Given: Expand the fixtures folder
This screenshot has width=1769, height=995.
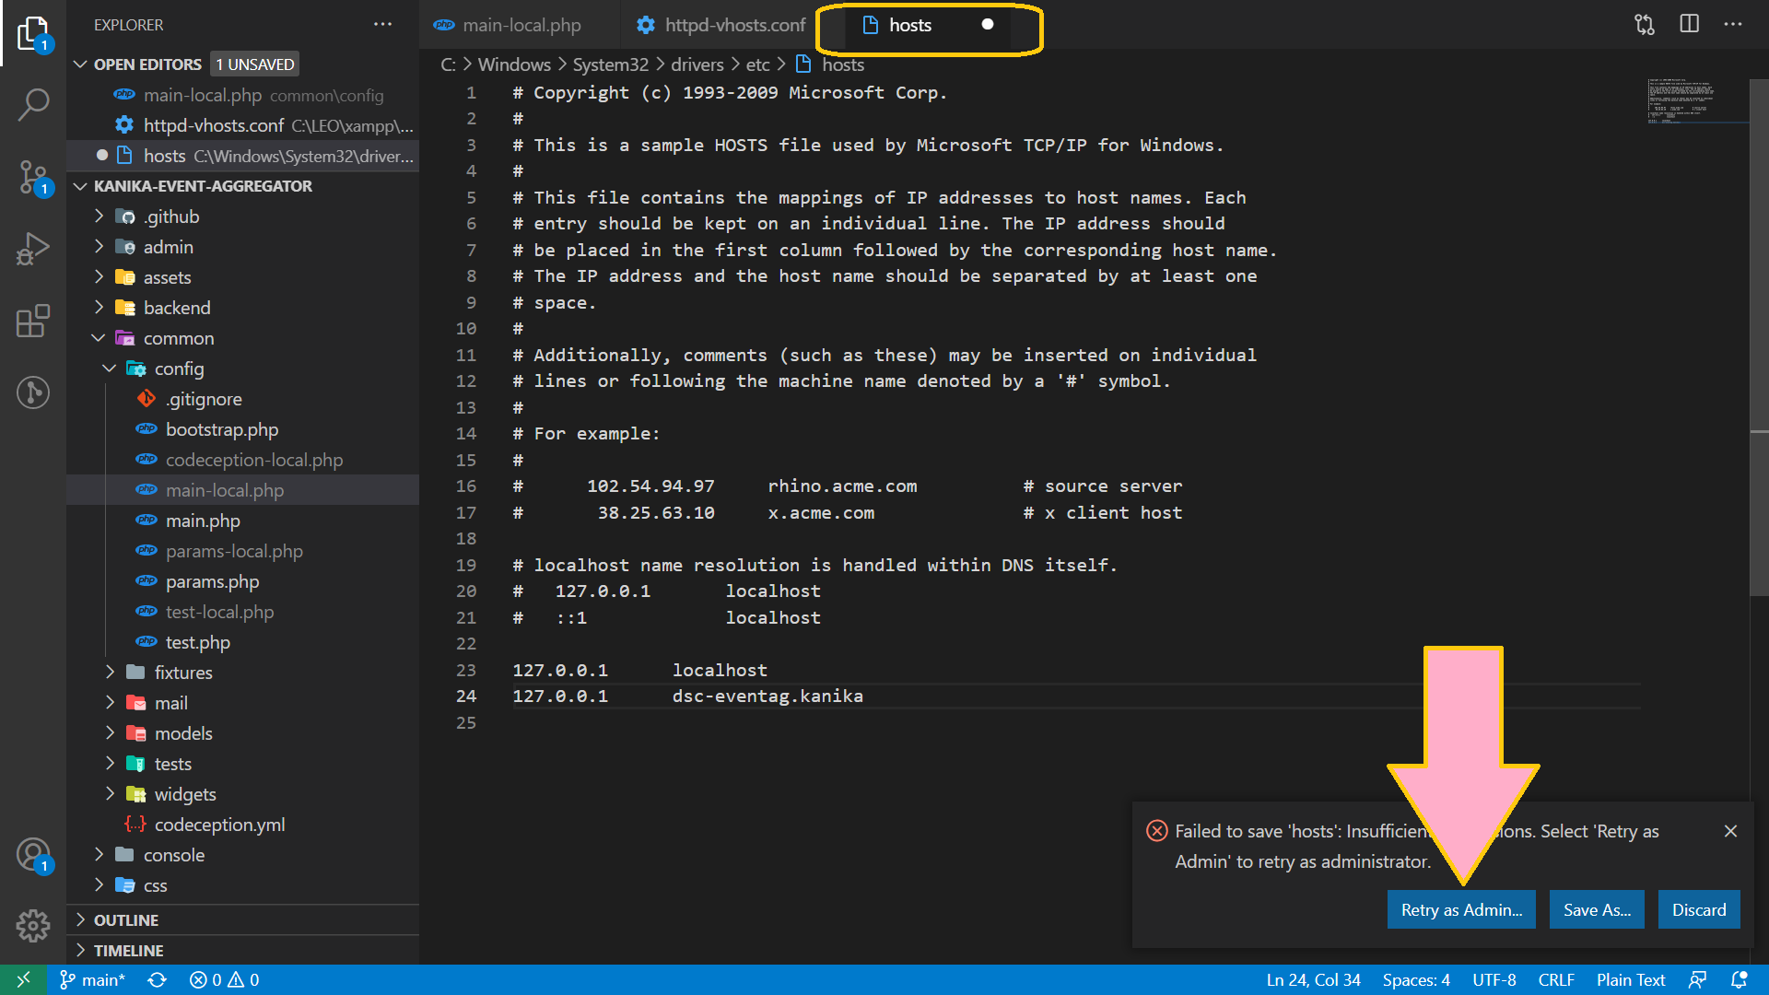Looking at the screenshot, I should [110, 673].
